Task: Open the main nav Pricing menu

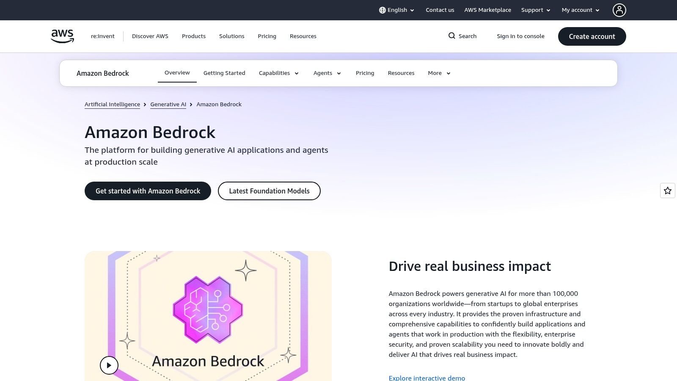Action: tap(267, 36)
